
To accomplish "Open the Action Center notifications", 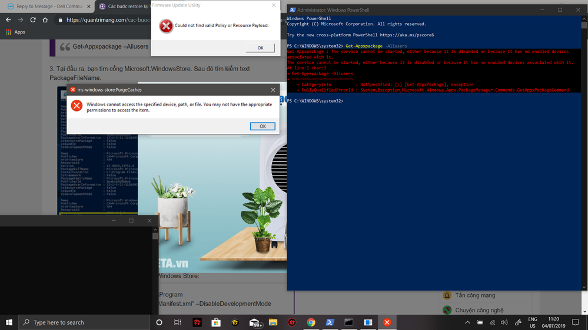I will (x=575, y=322).
